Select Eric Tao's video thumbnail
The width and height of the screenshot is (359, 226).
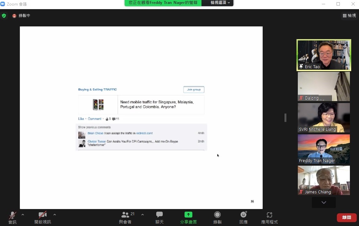coord(324,55)
